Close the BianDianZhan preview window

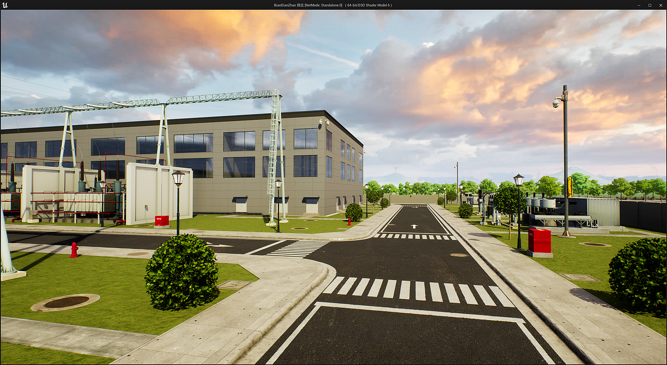click(x=661, y=5)
